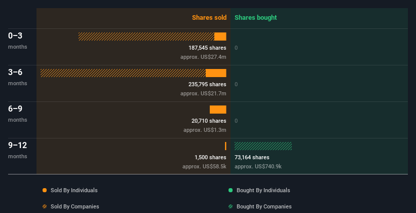Select the Bought By Individuals legend label
Viewport: 416px width, 213px height.
pos(263,190)
